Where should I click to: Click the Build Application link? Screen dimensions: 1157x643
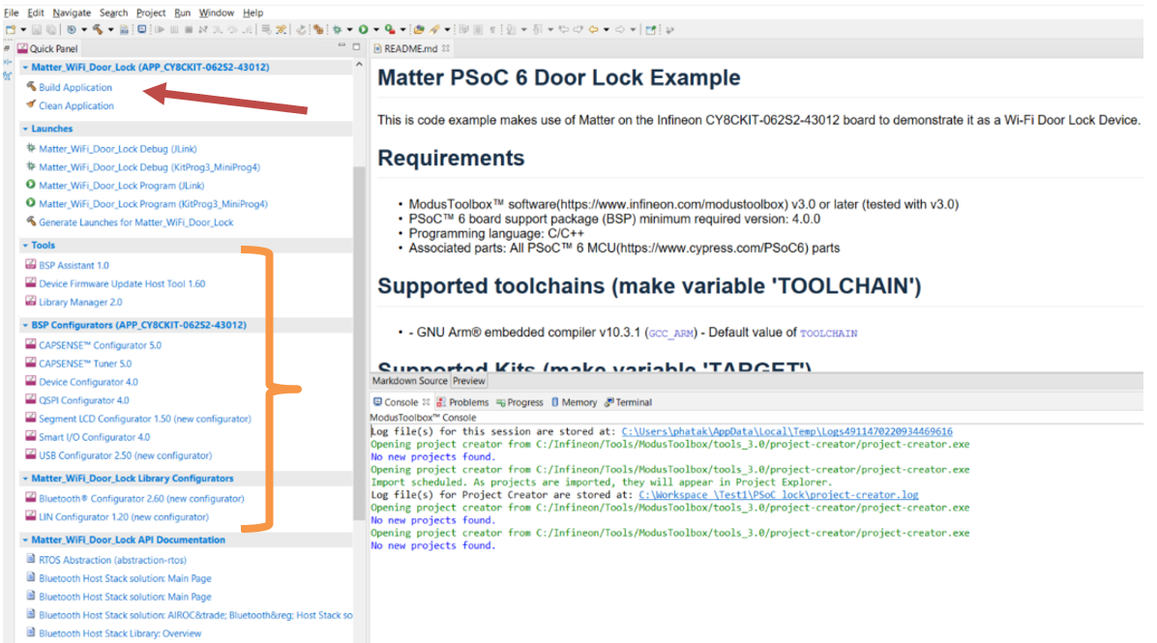click(75, 87)
